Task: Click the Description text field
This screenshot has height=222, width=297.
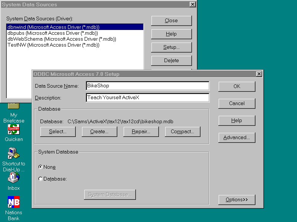Action: tap(147, 98)
